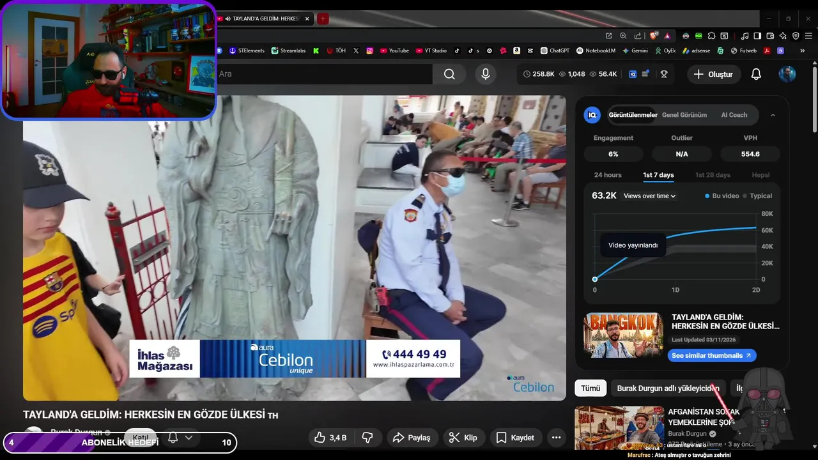Open the adsense bookmark
The image size is (818, 460).
click(697, 50)
